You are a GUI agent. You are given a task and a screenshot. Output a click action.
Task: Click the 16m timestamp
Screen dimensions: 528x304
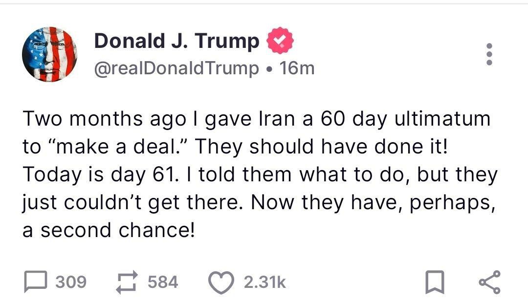coord(296,68)
